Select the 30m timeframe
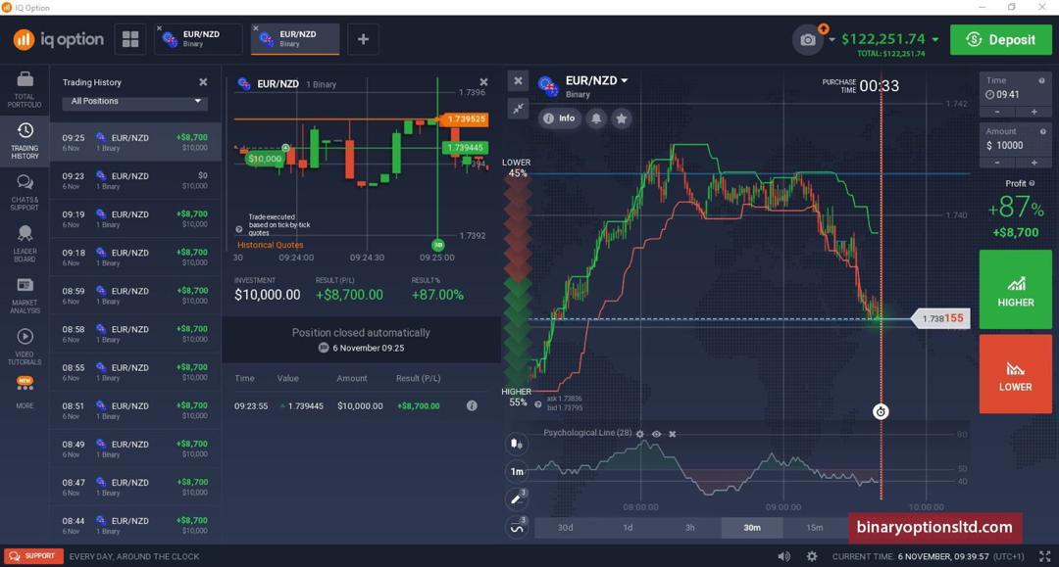This screenshot has width=1059, height=567. coord(752,527)
